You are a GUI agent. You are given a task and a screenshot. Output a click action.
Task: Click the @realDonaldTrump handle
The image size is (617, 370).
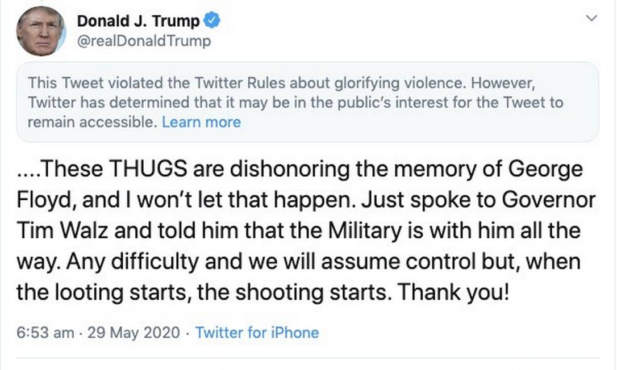143,41
